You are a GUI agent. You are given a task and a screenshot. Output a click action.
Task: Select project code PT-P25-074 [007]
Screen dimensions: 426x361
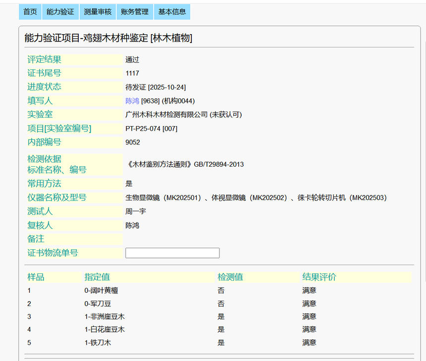click(151, 129)
